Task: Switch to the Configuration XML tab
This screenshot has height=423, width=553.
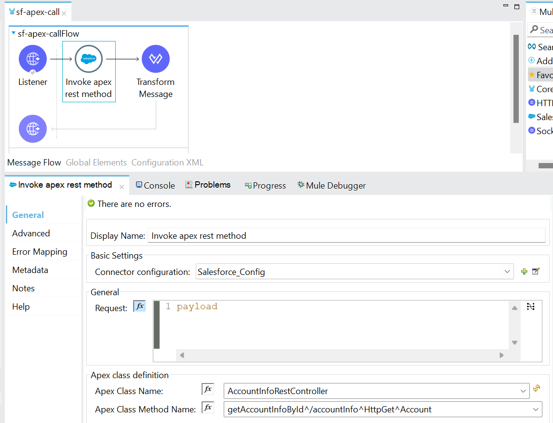Action: click(x=167, y=162)
